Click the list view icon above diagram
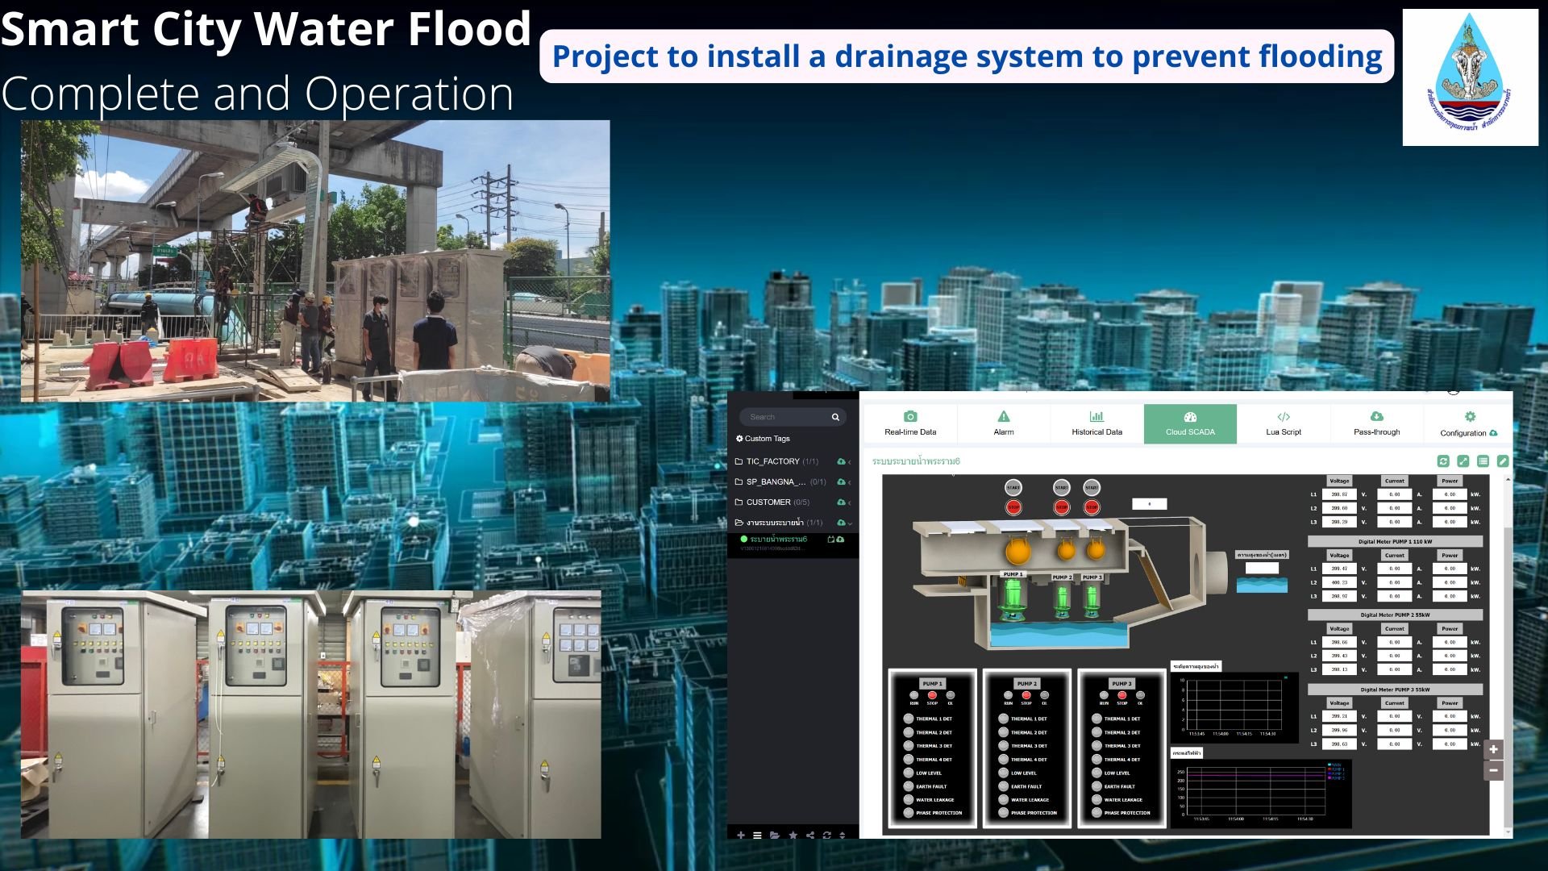This screenshot has width=1548, height=871. tap(1483, 461)
